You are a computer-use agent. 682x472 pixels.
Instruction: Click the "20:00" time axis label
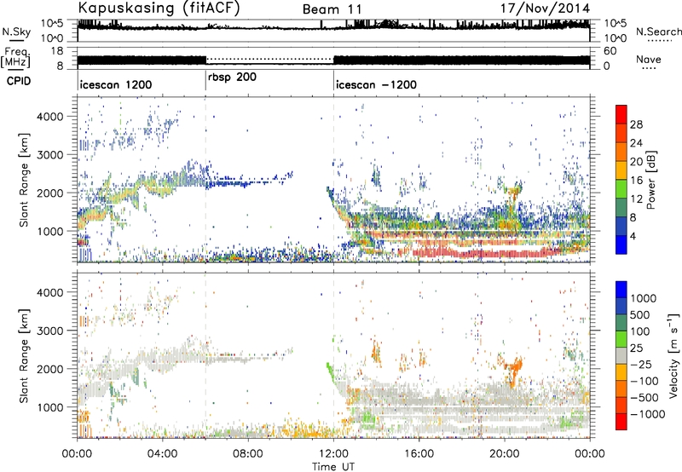505,454
